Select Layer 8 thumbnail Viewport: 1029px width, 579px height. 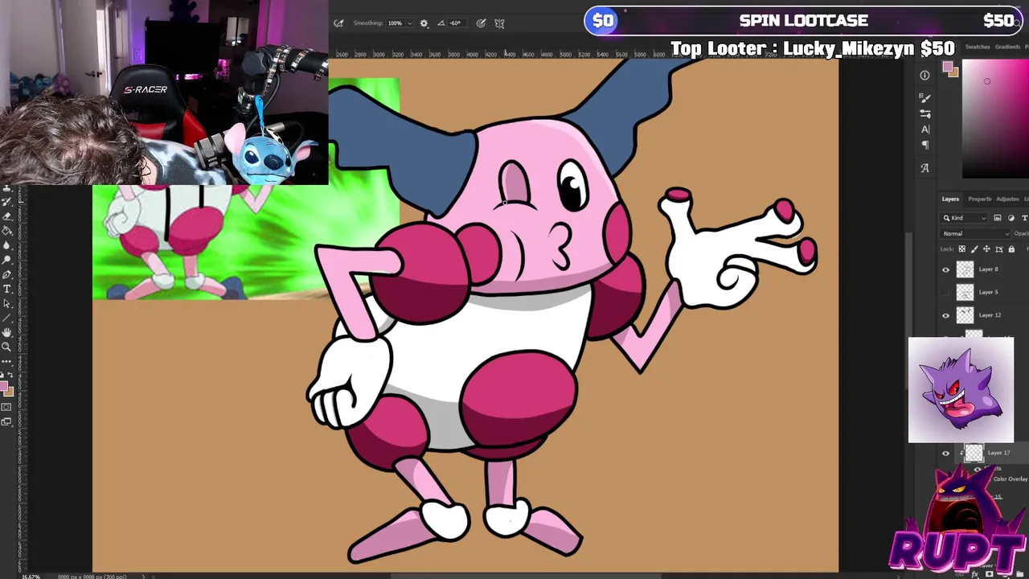coord(965,269)
